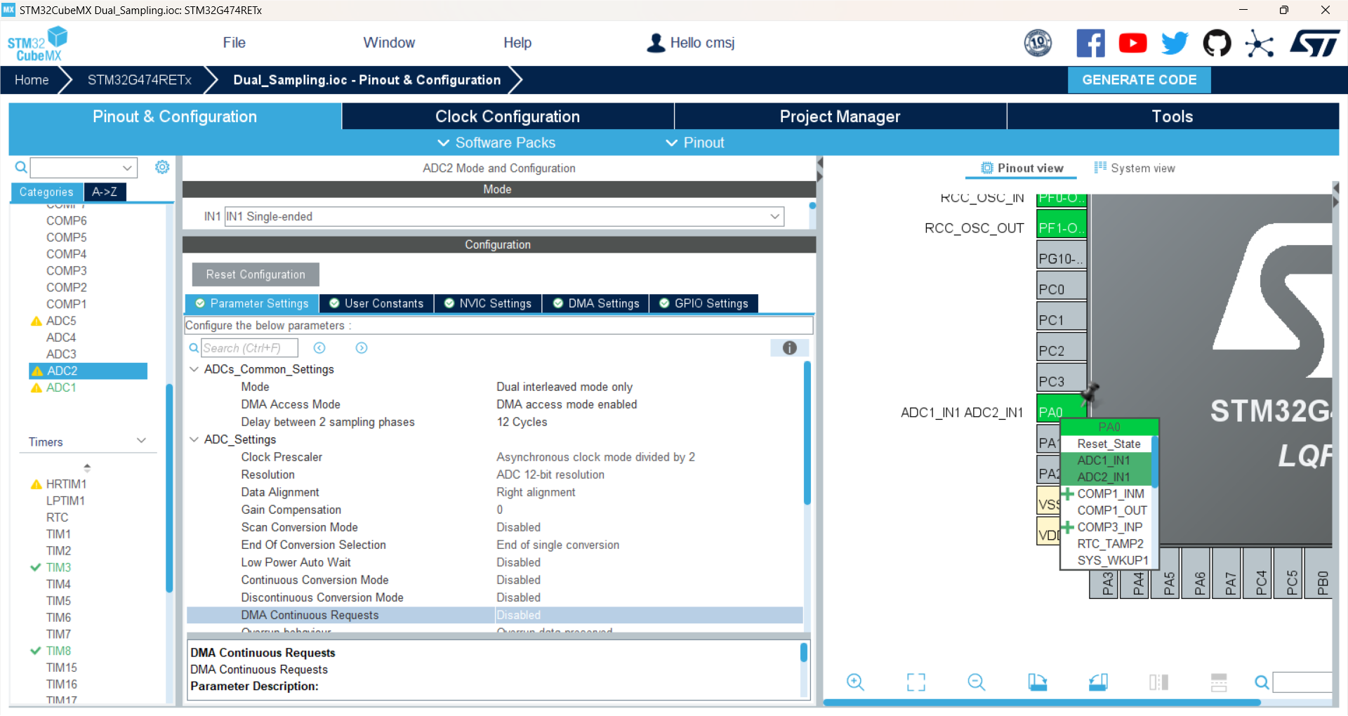The width and height of the screenshot is (1348, 716).
Task: Open the DMA Settings tab
Action: tap(596, 303)
